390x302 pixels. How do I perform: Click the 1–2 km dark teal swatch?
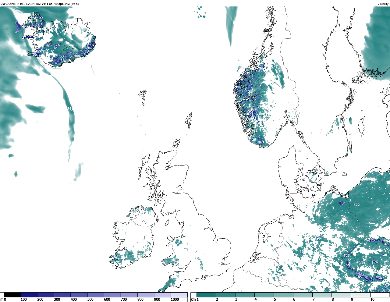206,295
